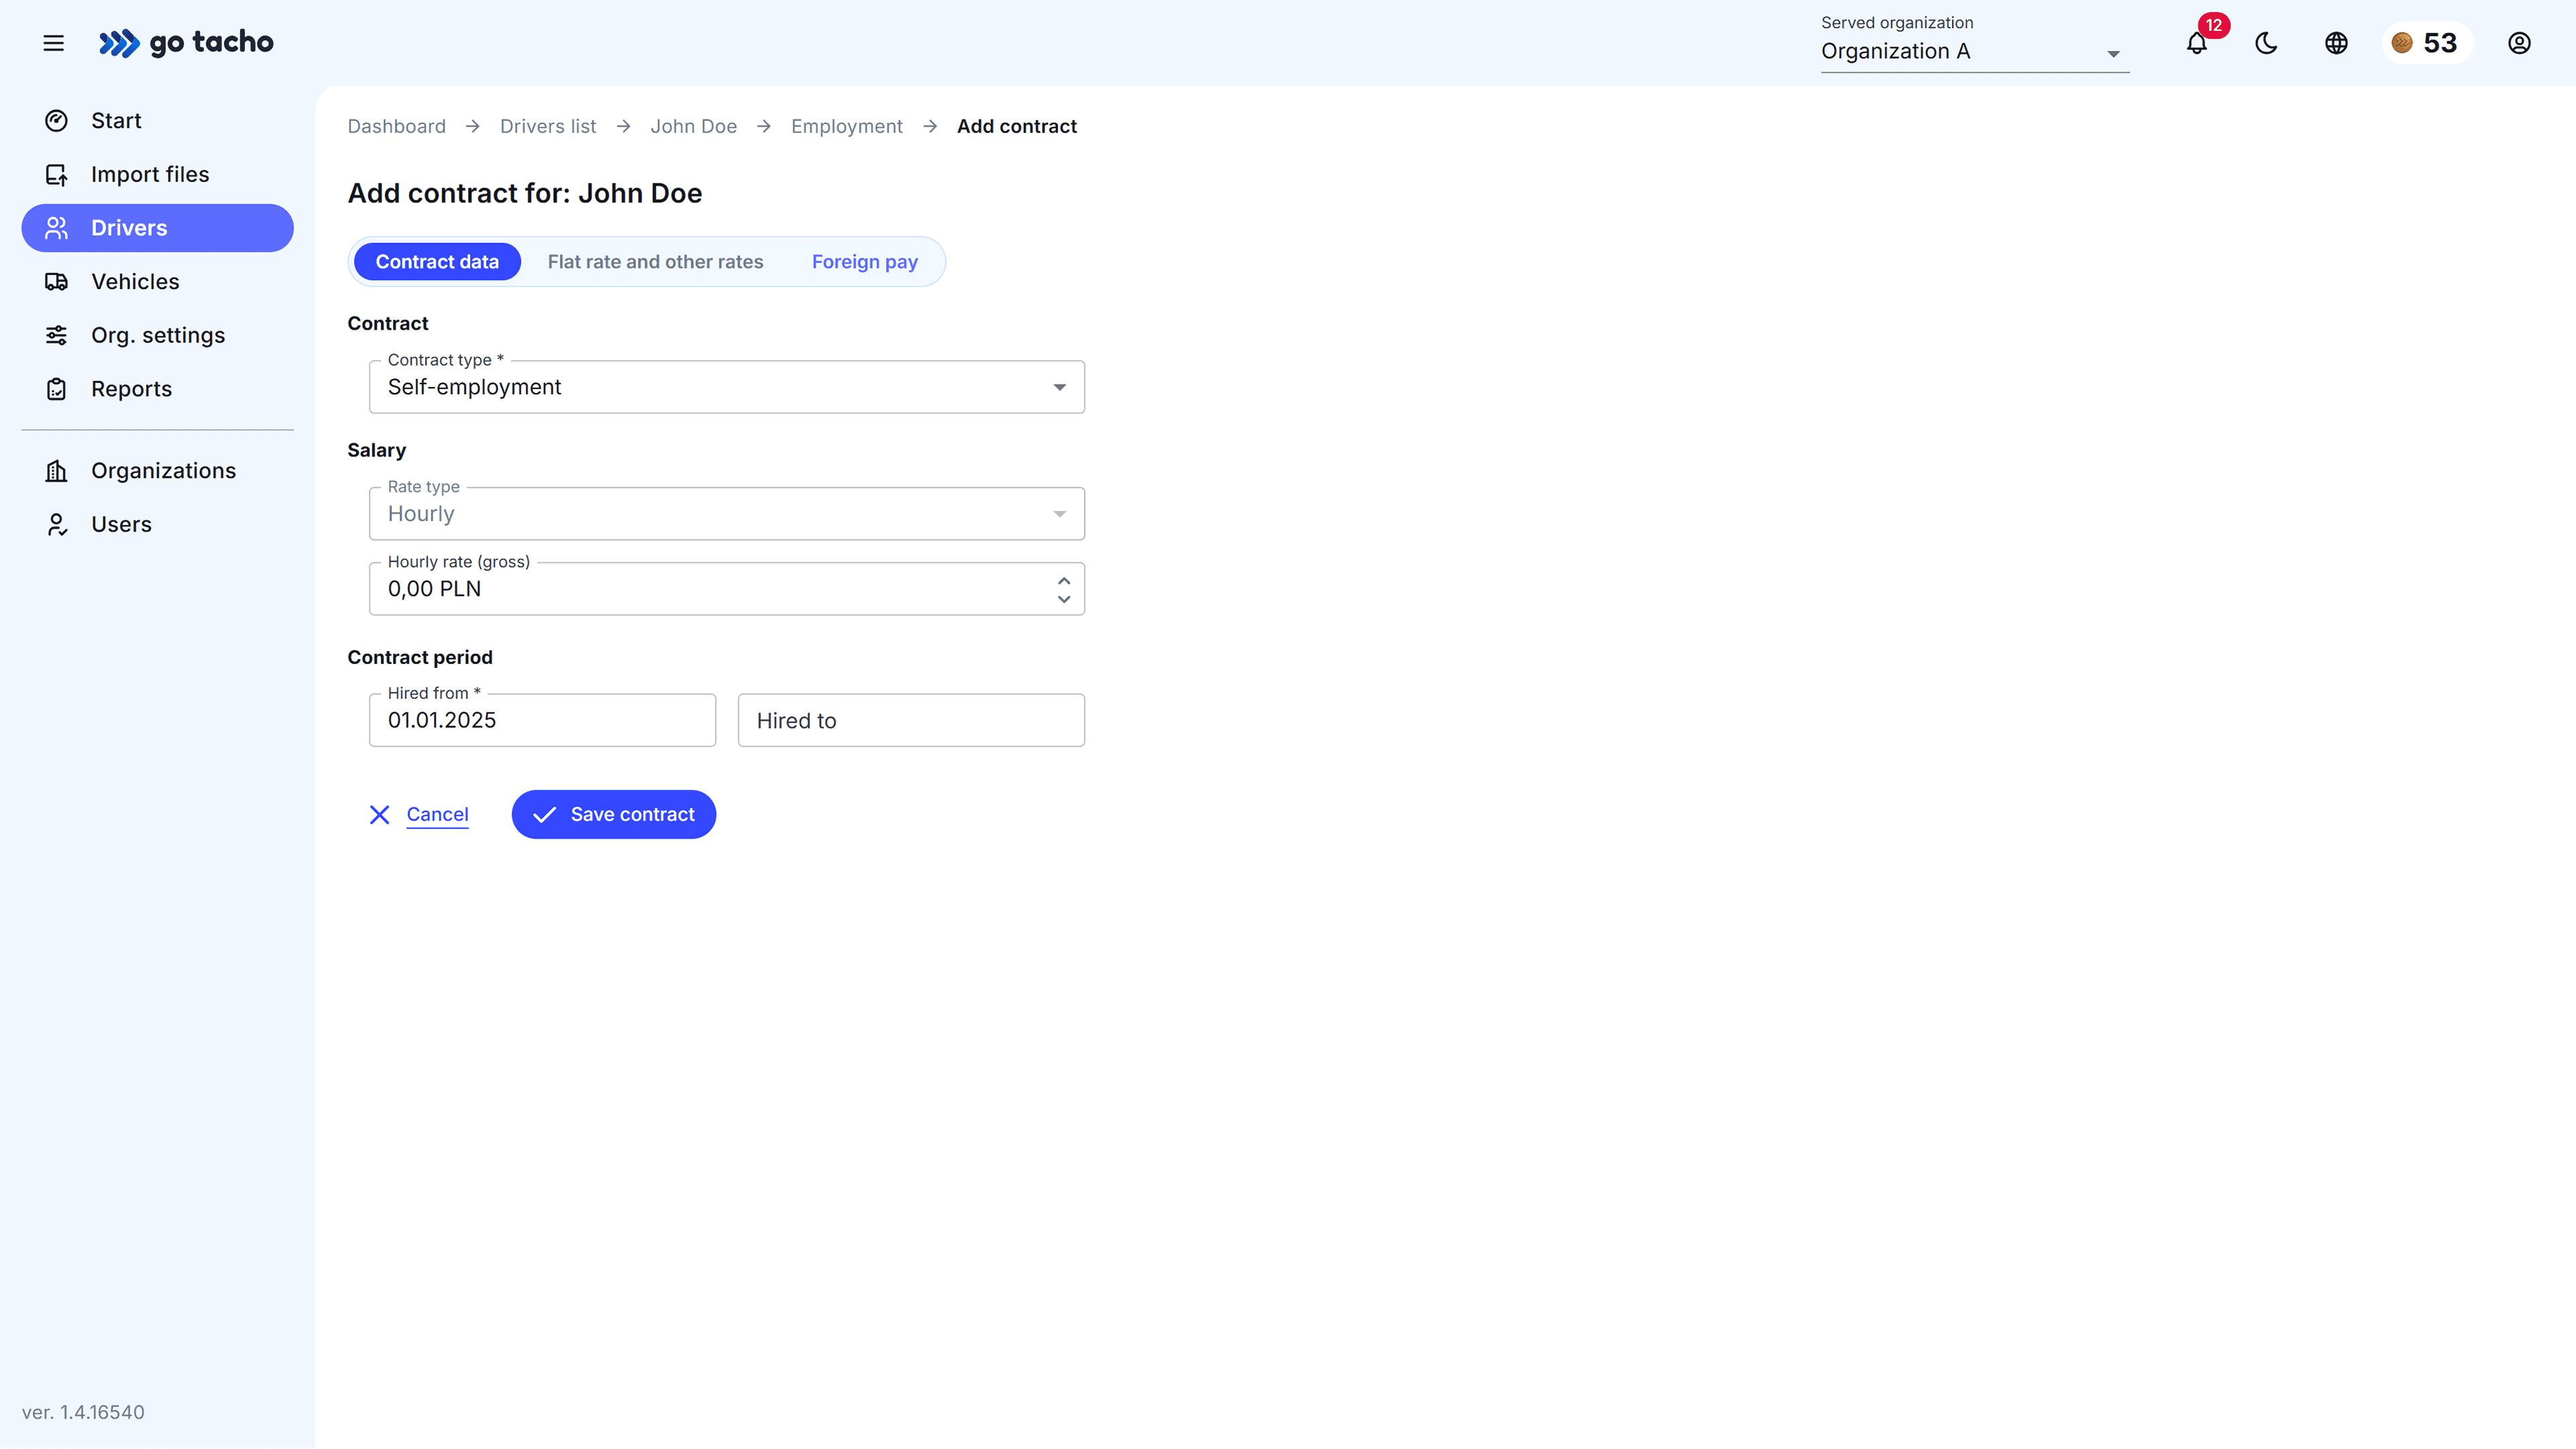Open Reports from the sidebar

pos(131,389)
